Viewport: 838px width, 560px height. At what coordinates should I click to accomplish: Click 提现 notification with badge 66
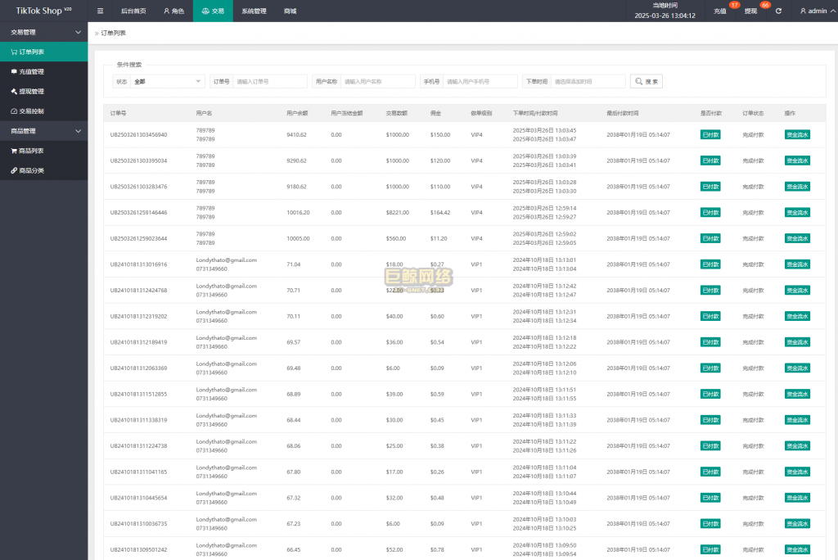751,11
